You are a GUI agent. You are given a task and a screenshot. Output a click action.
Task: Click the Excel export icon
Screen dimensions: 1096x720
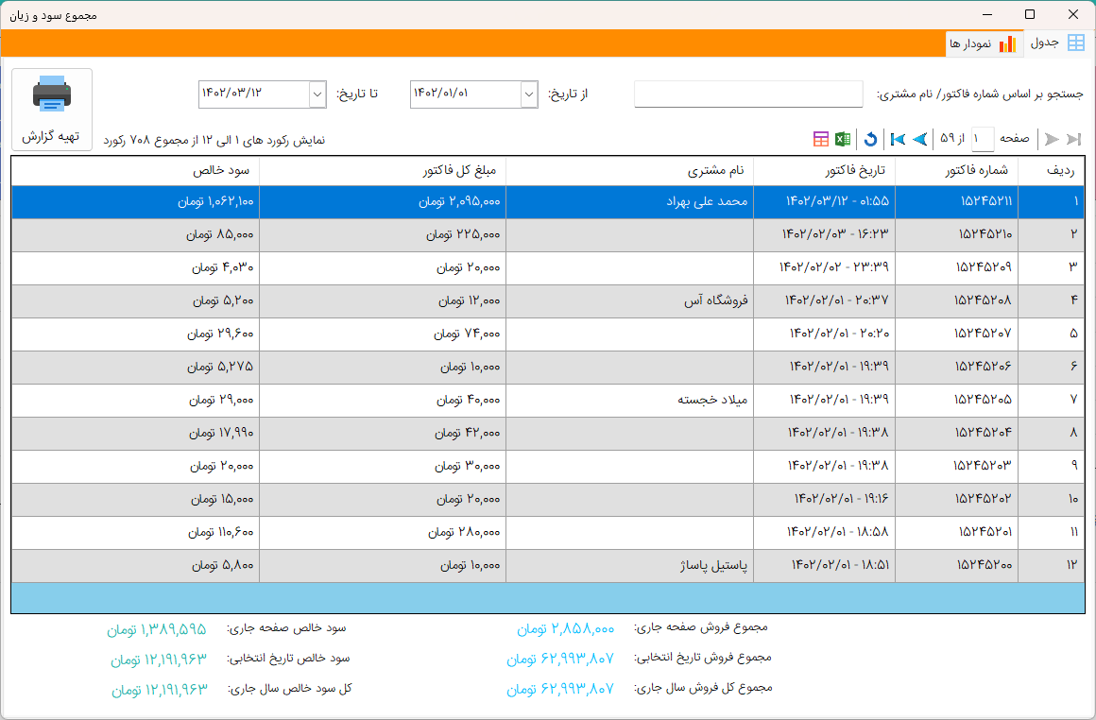[843, 139]
